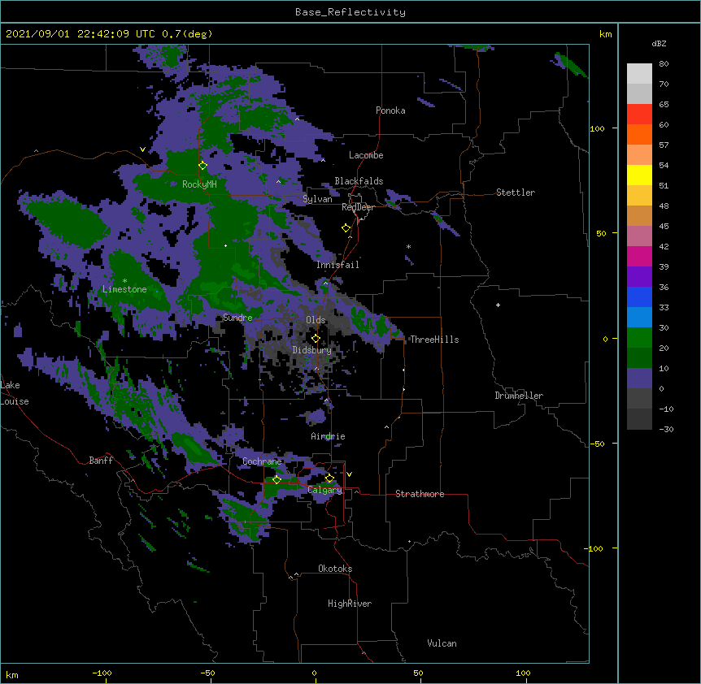
Task: Select the RedDeer city label
Action: (358, 207)
